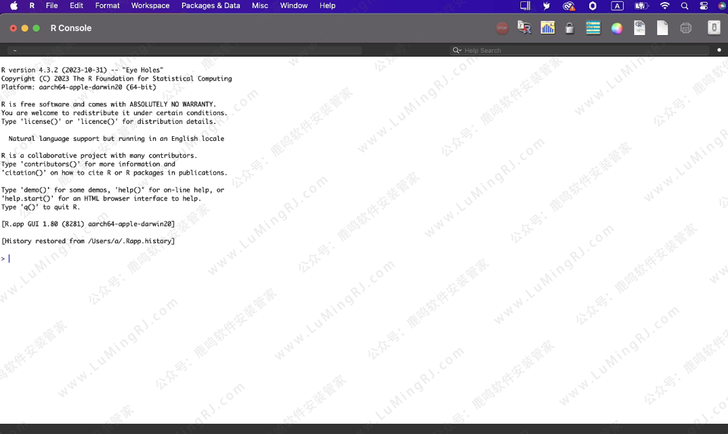Expand the help search magnifier dropdown
728x434 pixels.
click(x=457, y=51)
